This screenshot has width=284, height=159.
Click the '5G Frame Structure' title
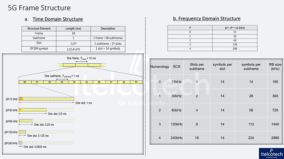[39, 8]
